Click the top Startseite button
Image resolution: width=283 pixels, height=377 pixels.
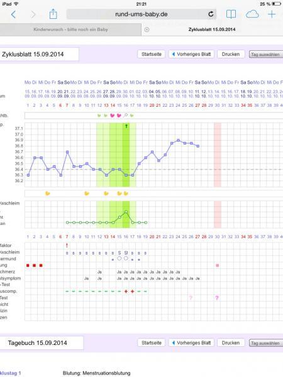(152, 54)
